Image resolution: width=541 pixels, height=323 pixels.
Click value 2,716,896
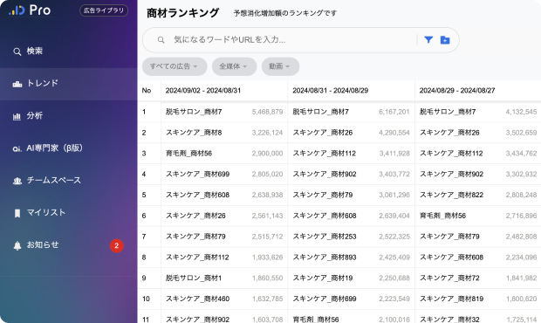click(521, 216)
